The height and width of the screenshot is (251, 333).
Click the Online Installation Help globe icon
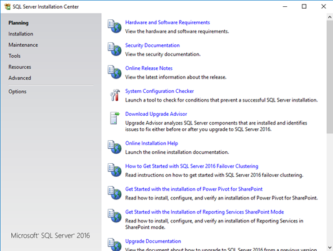coord(114,147)
